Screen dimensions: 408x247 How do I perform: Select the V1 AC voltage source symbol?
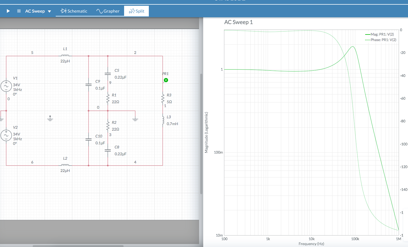6,86
